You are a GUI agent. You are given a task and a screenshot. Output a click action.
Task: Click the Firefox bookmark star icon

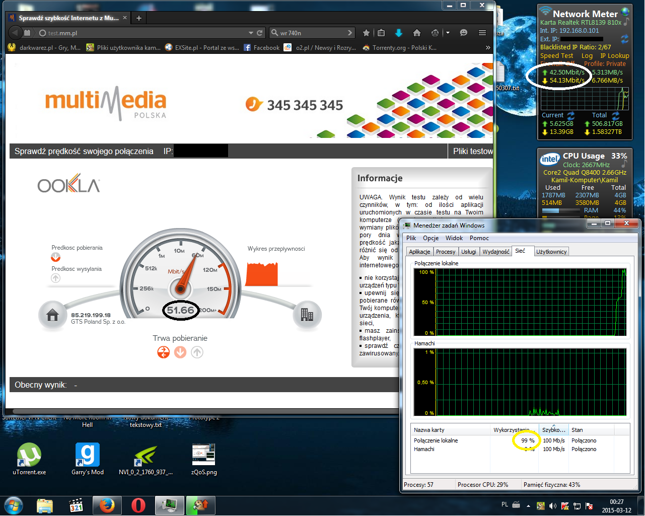pyautogui.click(x=366, y=33)
